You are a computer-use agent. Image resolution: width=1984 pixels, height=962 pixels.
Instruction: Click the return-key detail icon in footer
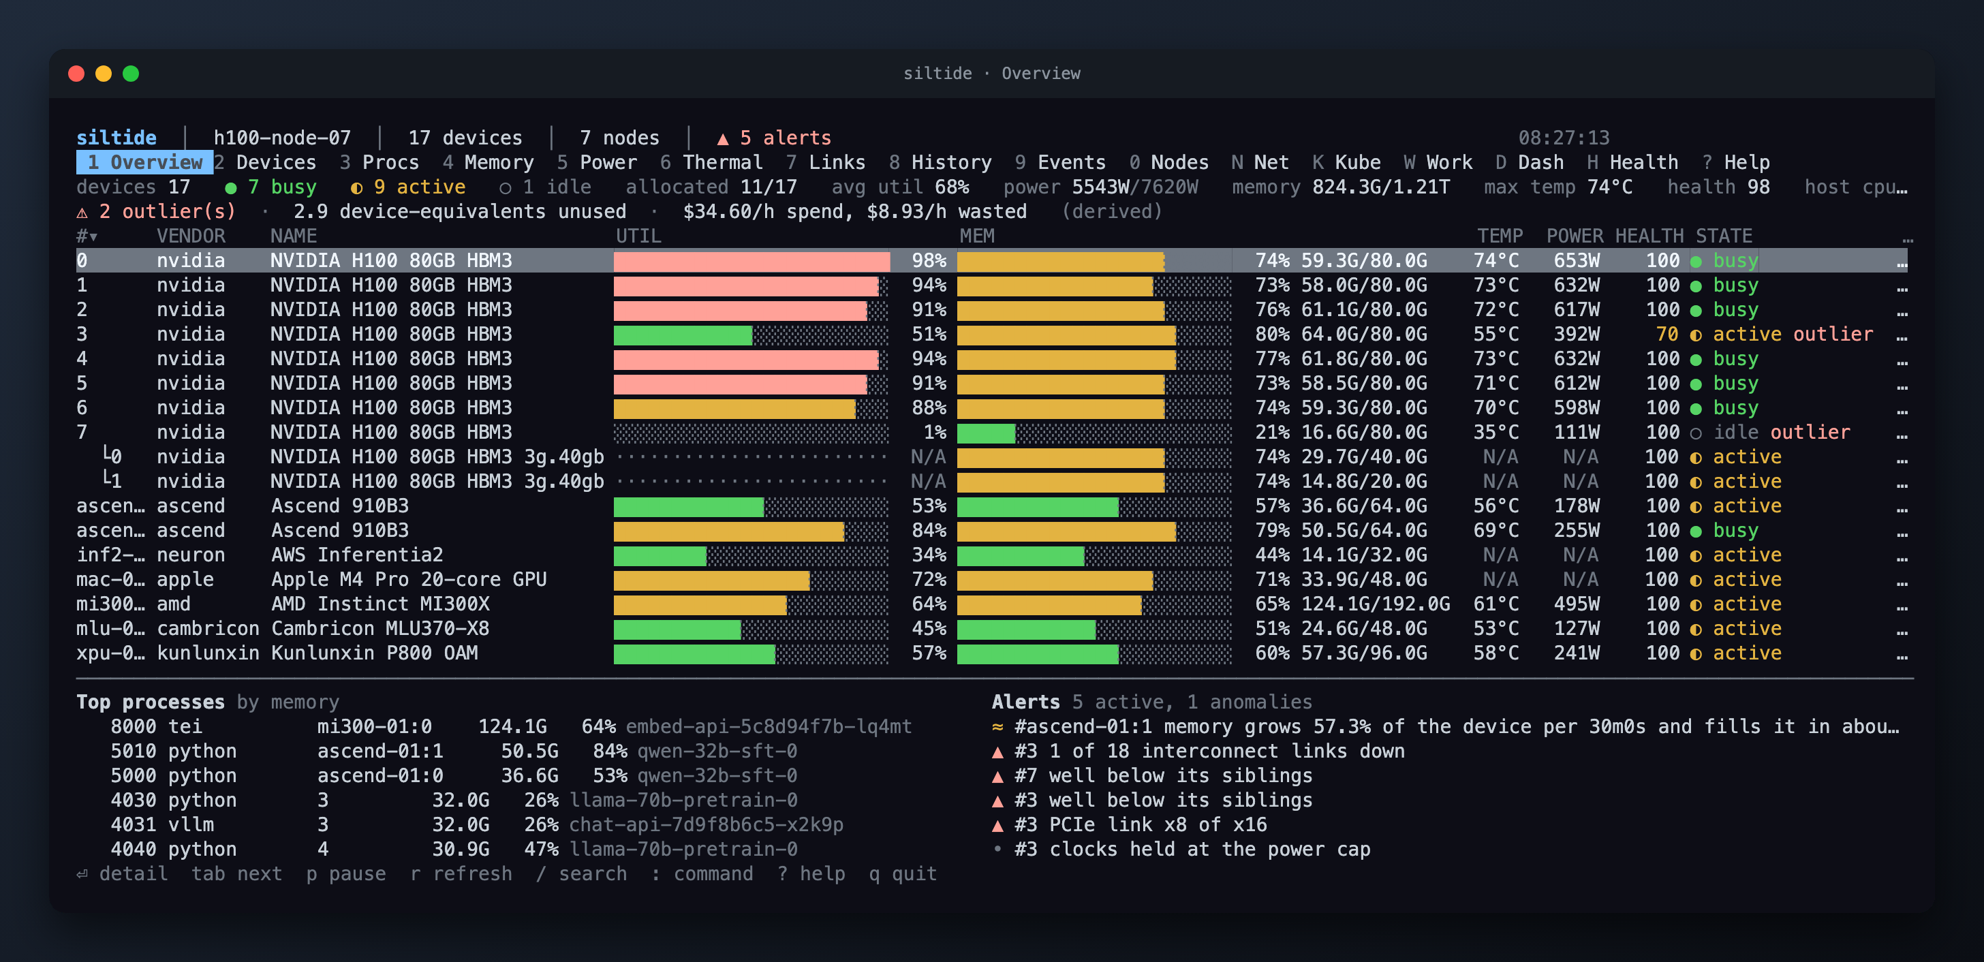click(x=82, y=874)
